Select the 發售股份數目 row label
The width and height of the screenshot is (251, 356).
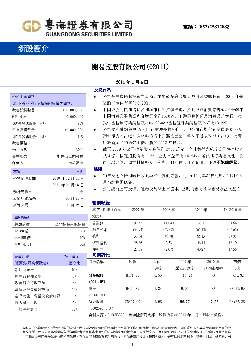tap(24, 110)
